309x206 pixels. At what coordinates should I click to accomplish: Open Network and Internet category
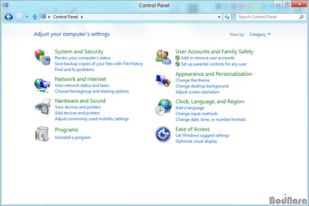point(80,79)
